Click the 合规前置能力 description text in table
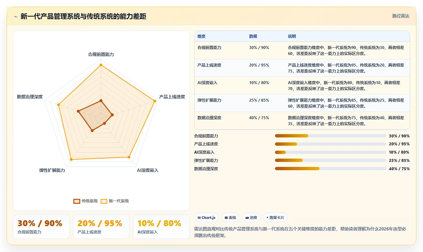Viewport: 423px width, 252px height. (x=346, y=50)
